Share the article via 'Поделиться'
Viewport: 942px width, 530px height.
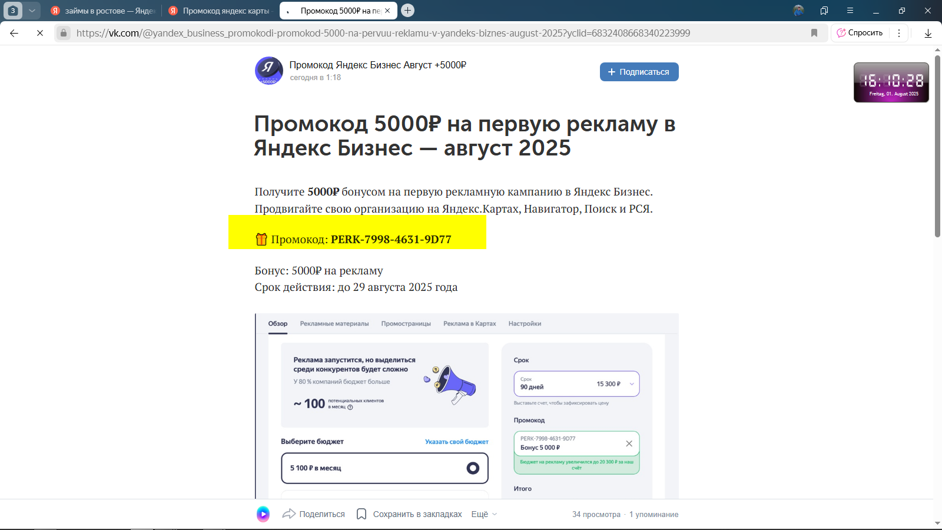[314, 514]
